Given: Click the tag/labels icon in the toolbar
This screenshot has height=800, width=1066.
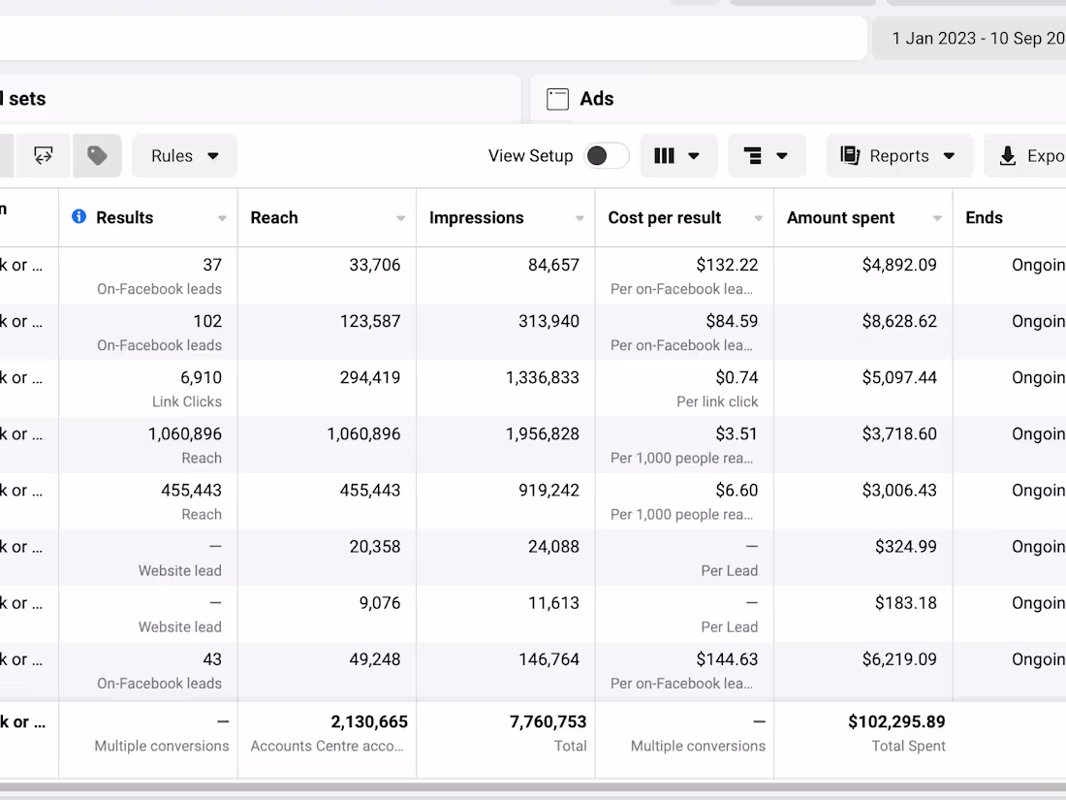Looking at the screenshot, I should (x=96, y=155).
